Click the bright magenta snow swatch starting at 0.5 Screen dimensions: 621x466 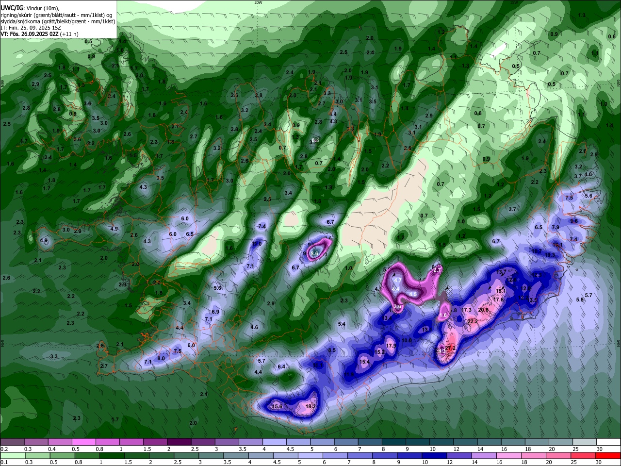coord(83,442)
